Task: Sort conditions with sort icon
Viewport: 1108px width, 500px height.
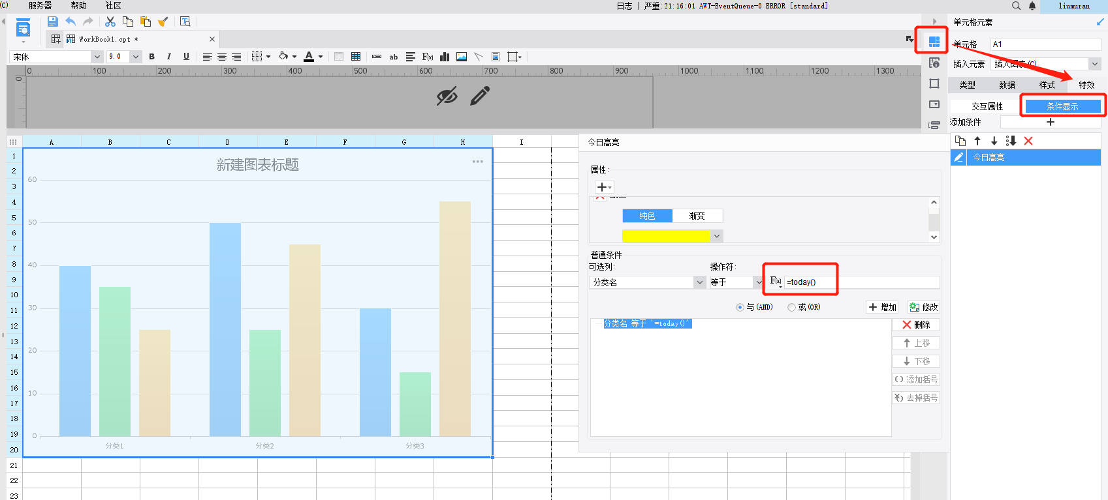Action: tap(1011, 141)
